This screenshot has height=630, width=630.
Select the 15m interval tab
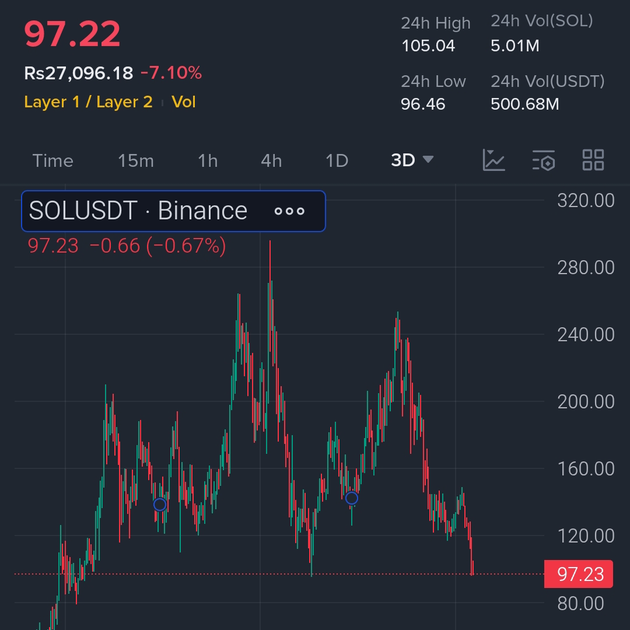pos(136,161)
